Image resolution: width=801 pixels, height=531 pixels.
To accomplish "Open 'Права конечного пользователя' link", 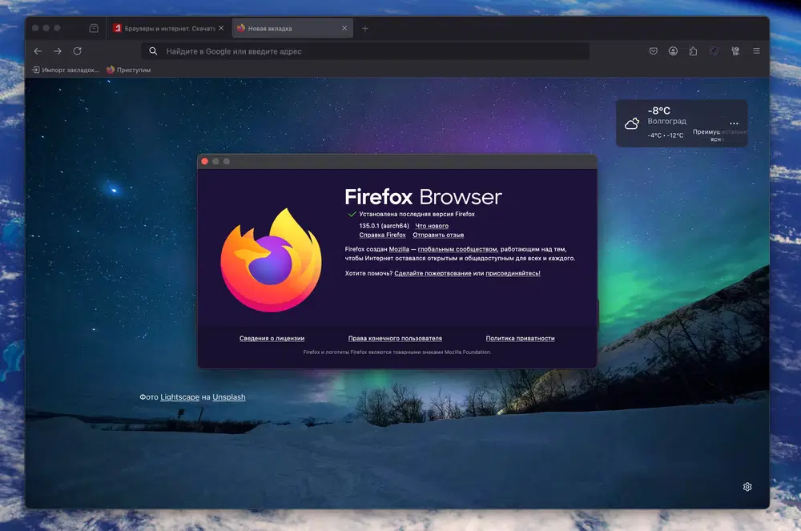I will pos(395,338).
